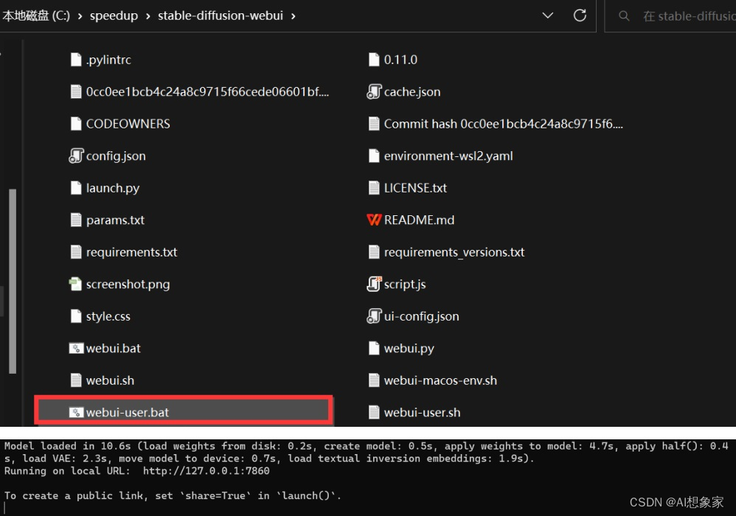Click the webui.sh file icon

pyautogui.click(x=75, y=380)
